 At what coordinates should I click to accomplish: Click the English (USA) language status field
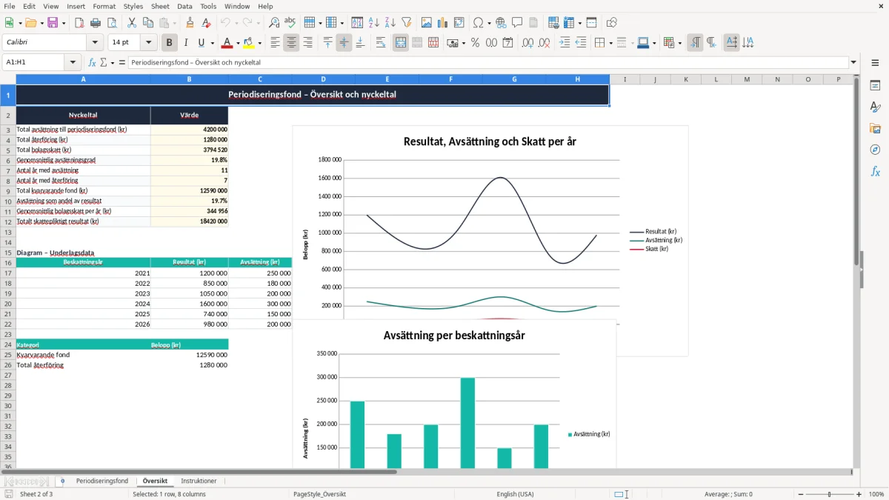(x=515, y=494)
